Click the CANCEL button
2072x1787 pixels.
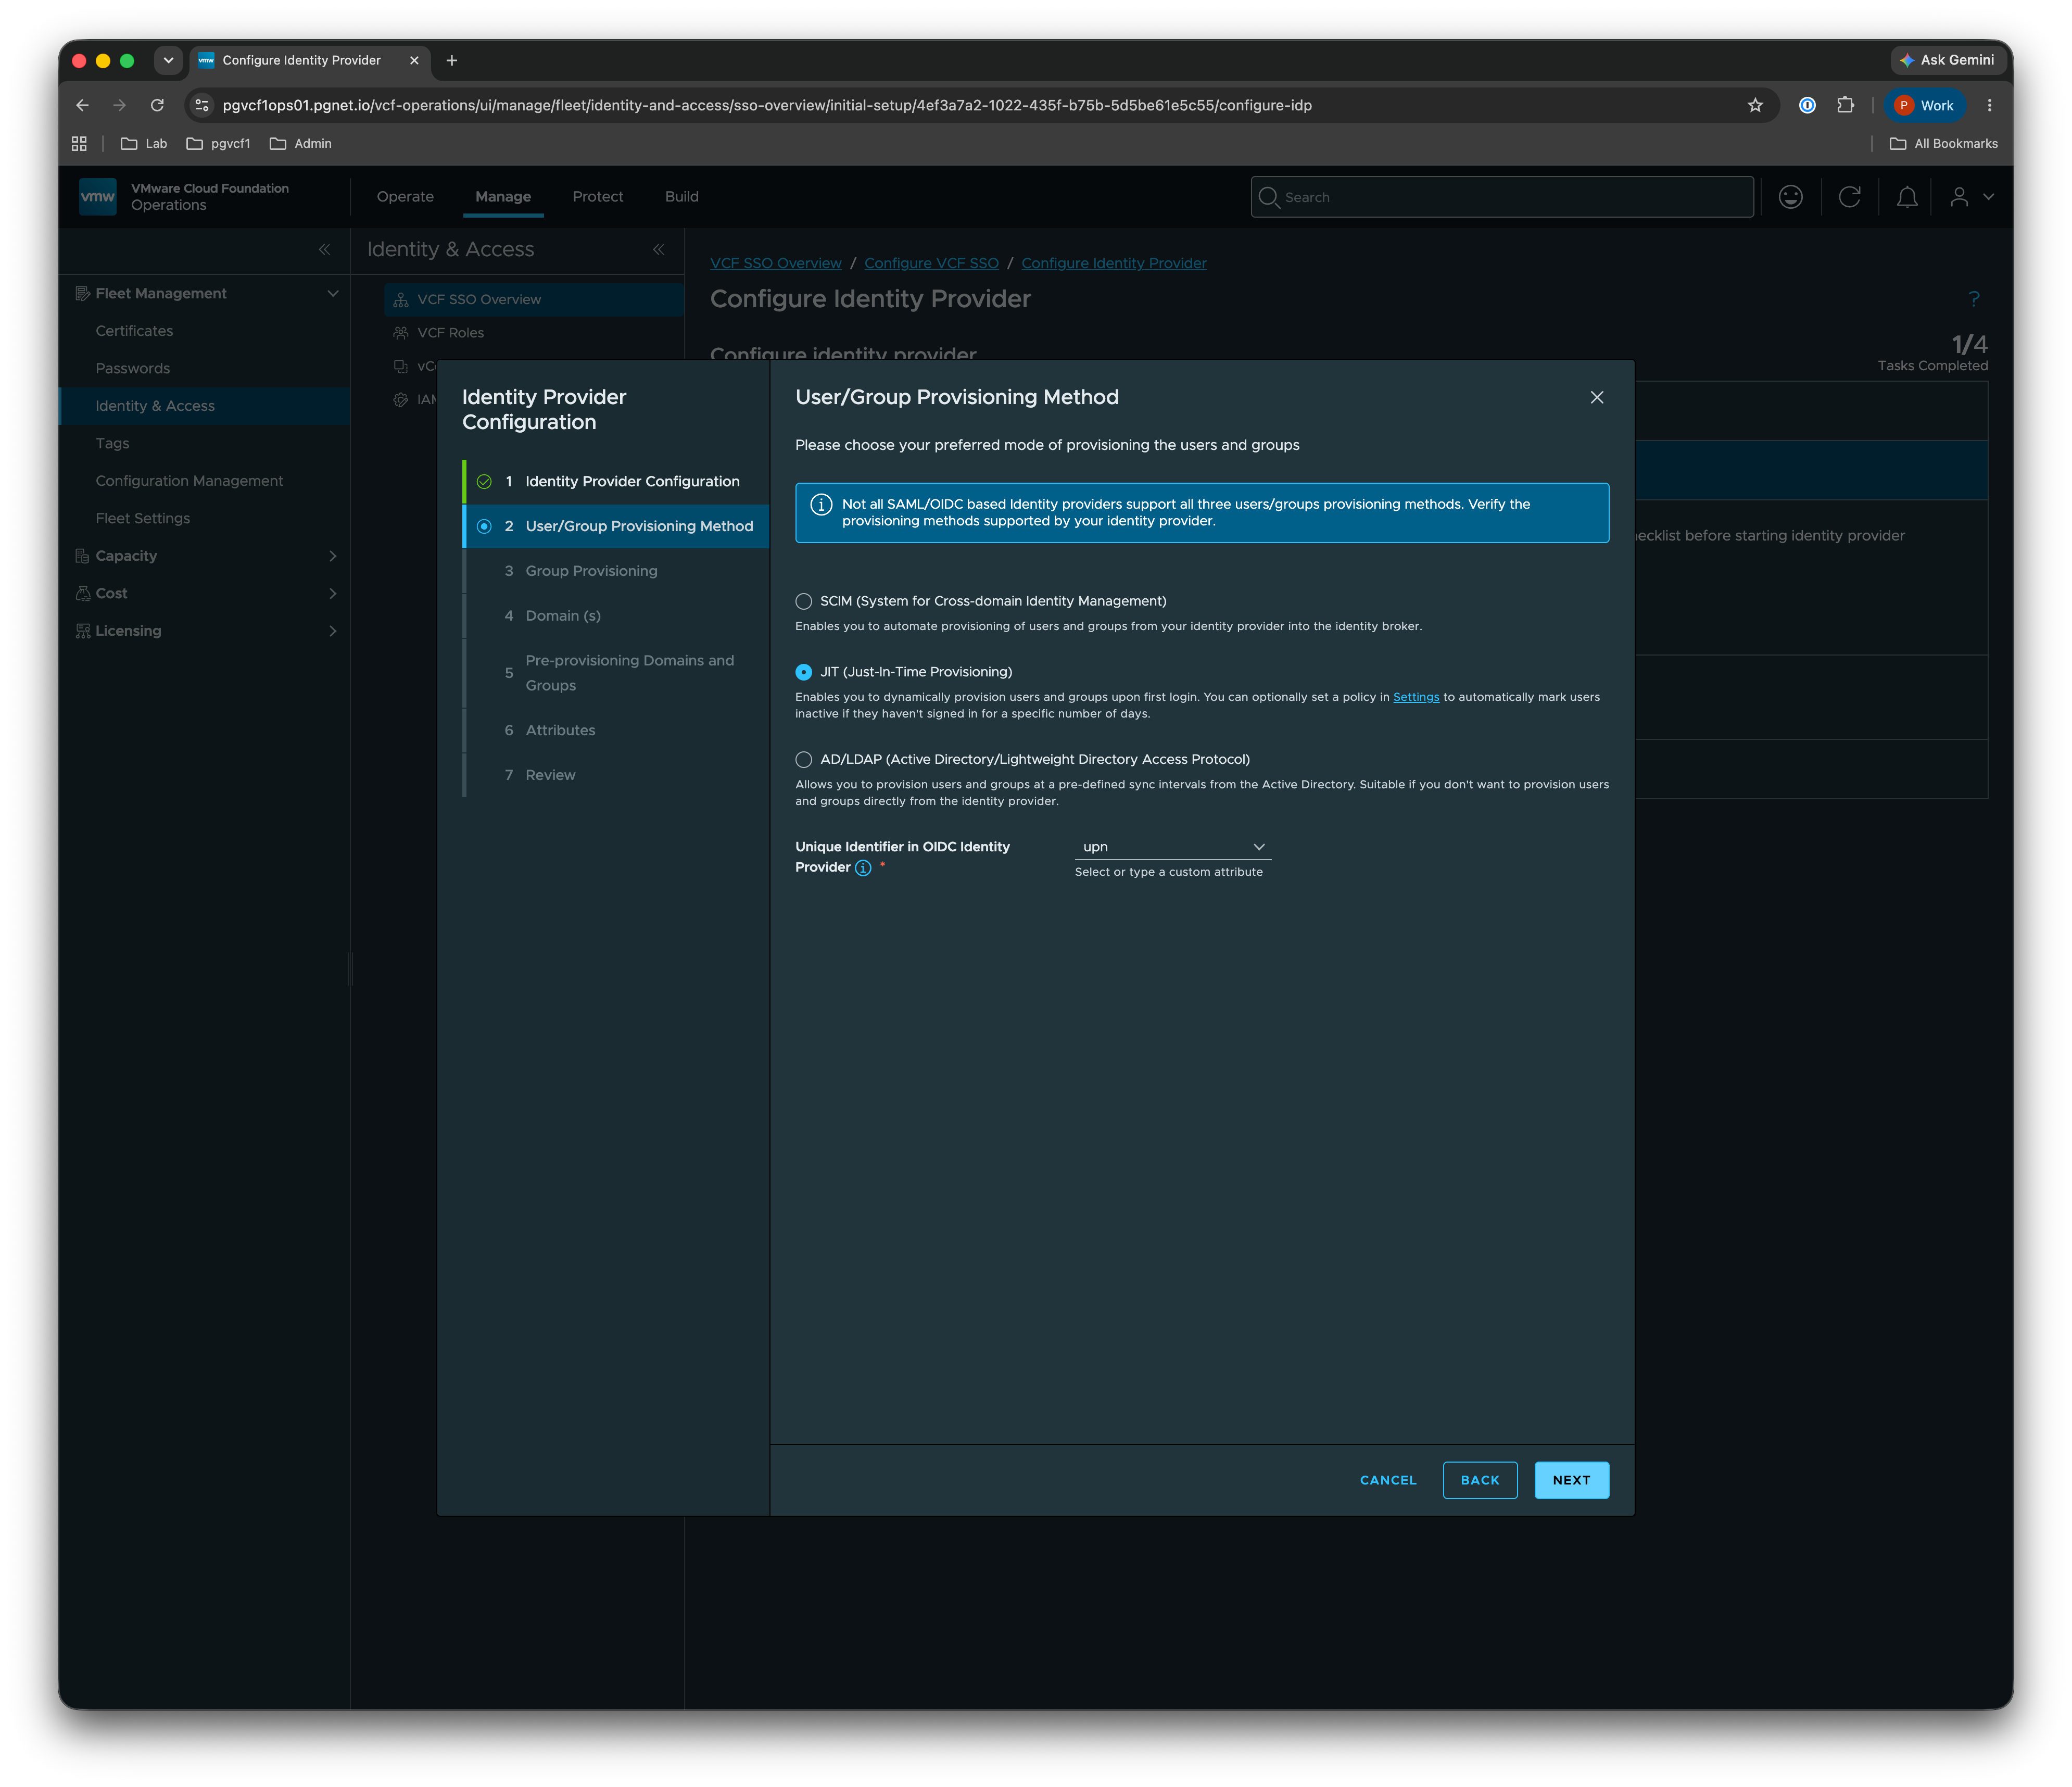pyautogui.click(x=1388, y=1480)
